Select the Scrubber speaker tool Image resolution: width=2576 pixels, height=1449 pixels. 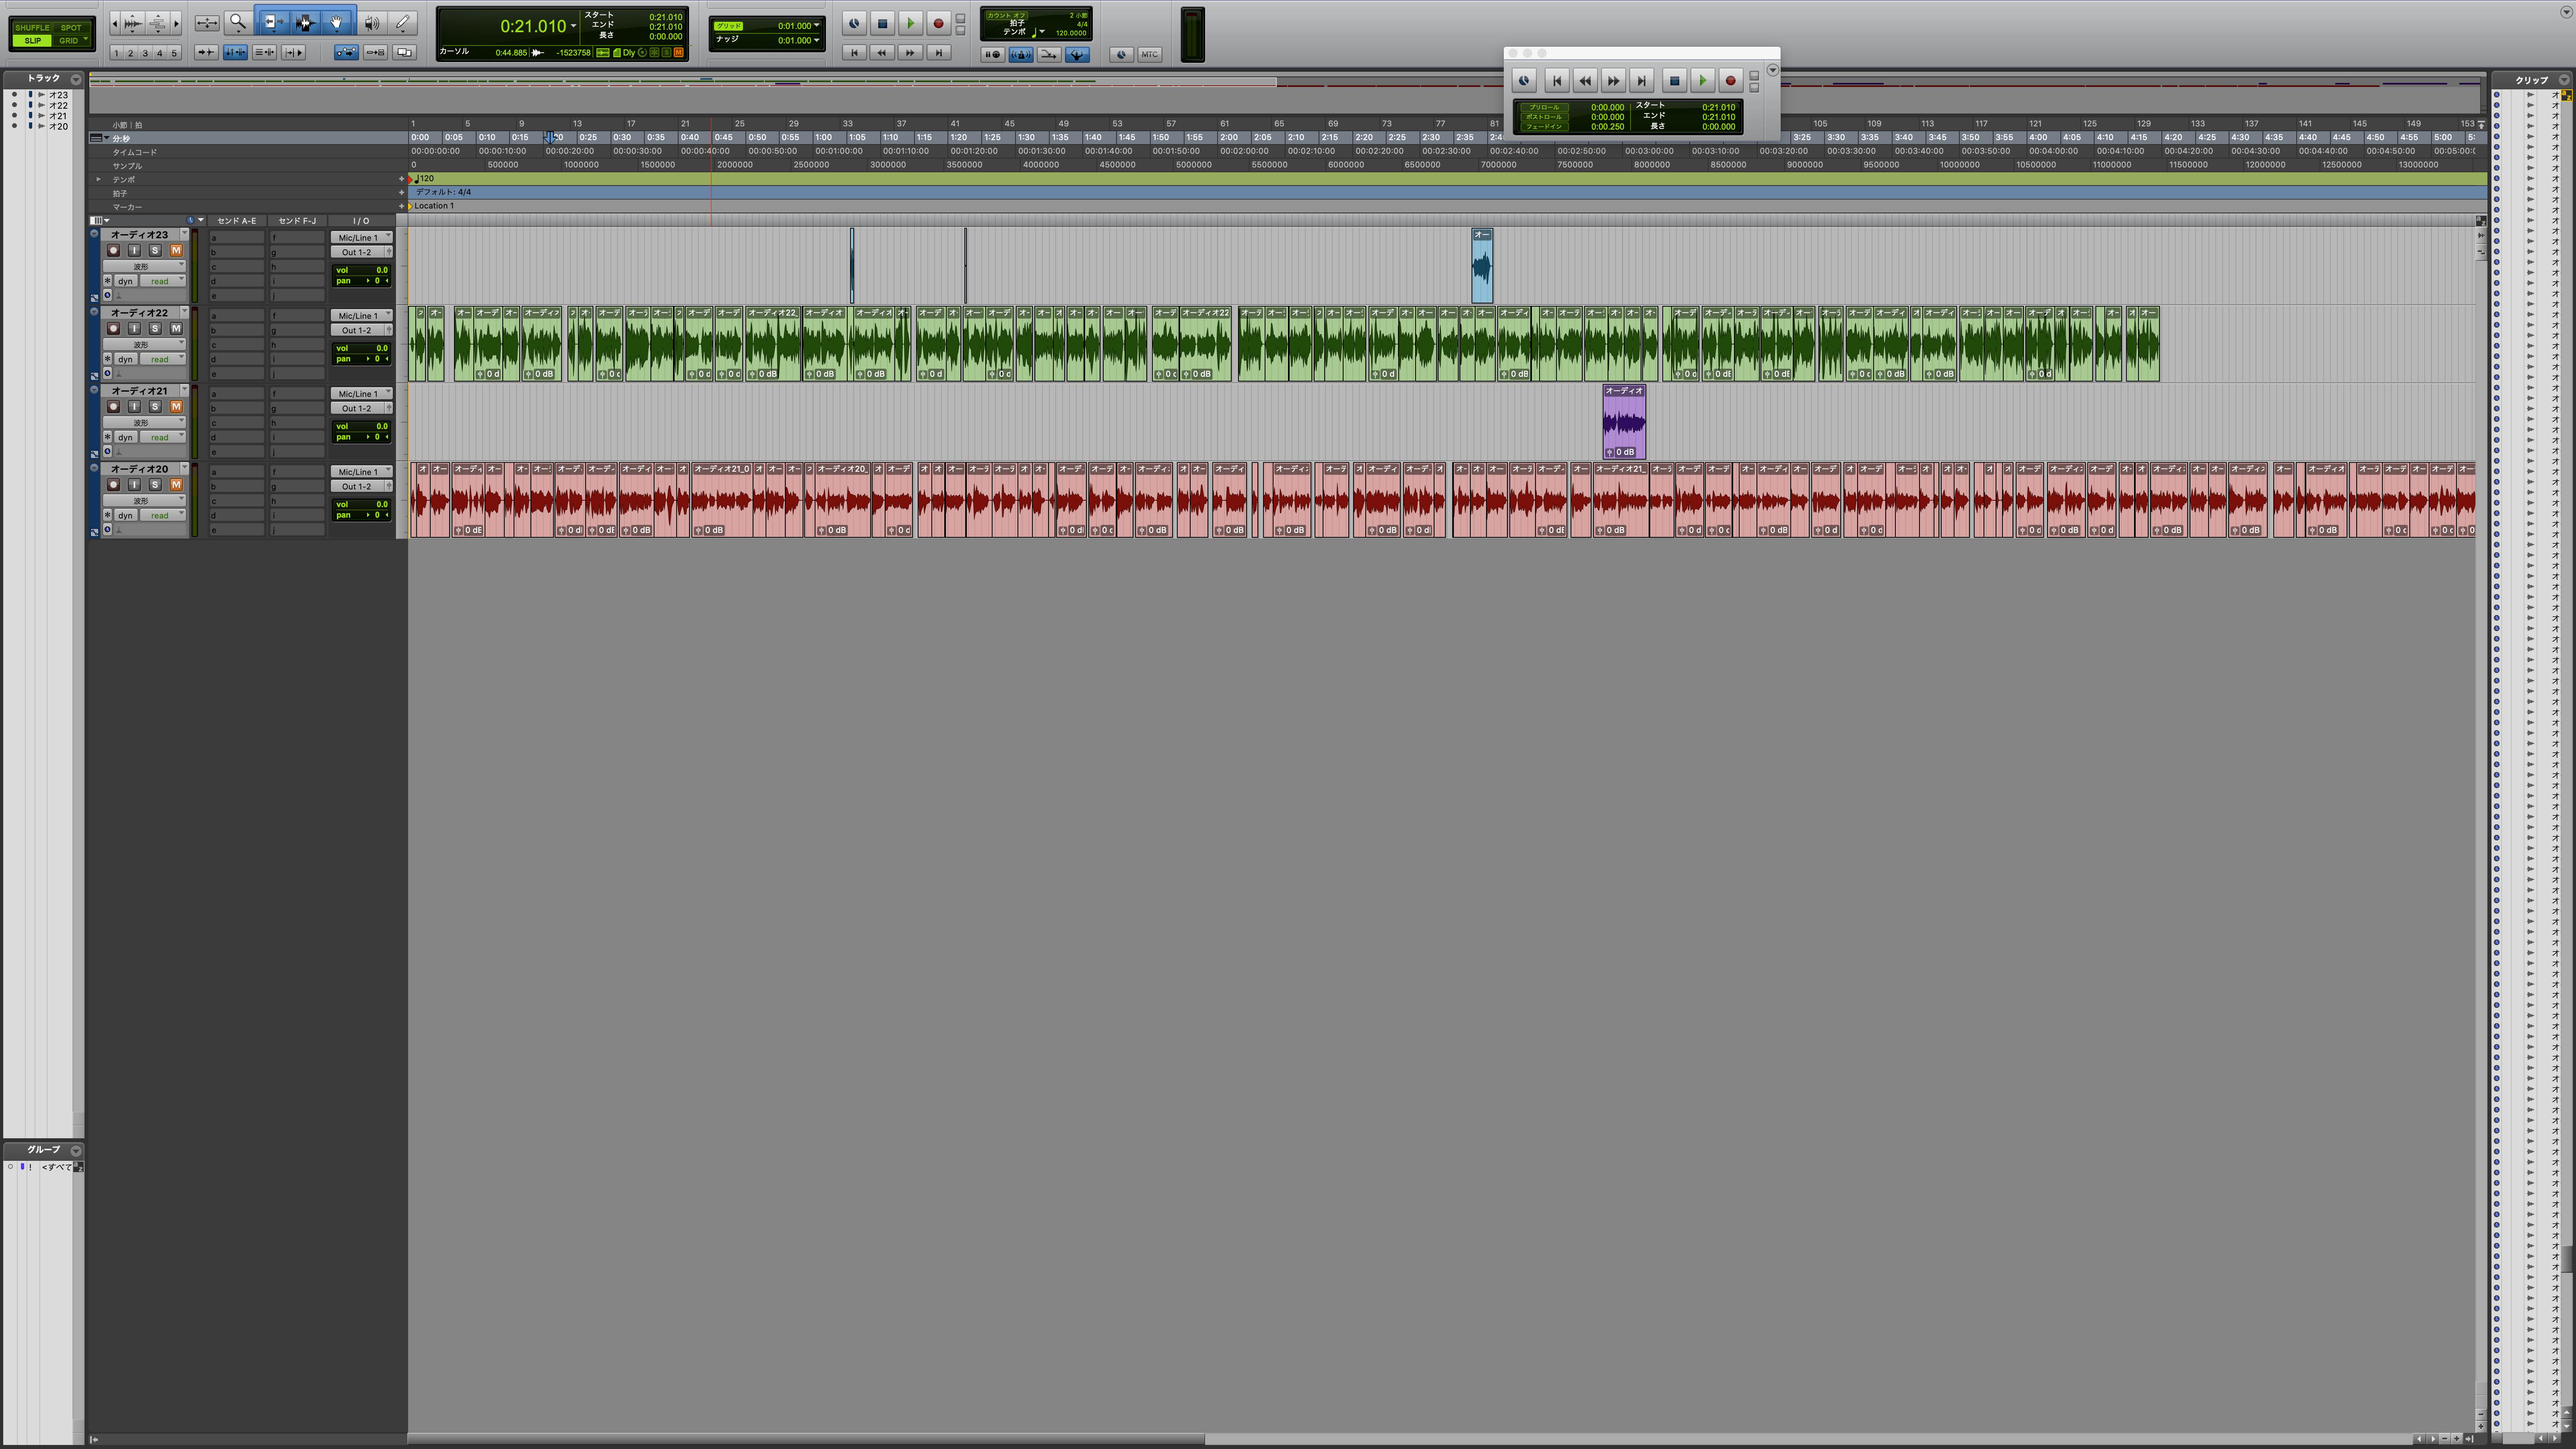click(x=372, y=22)
